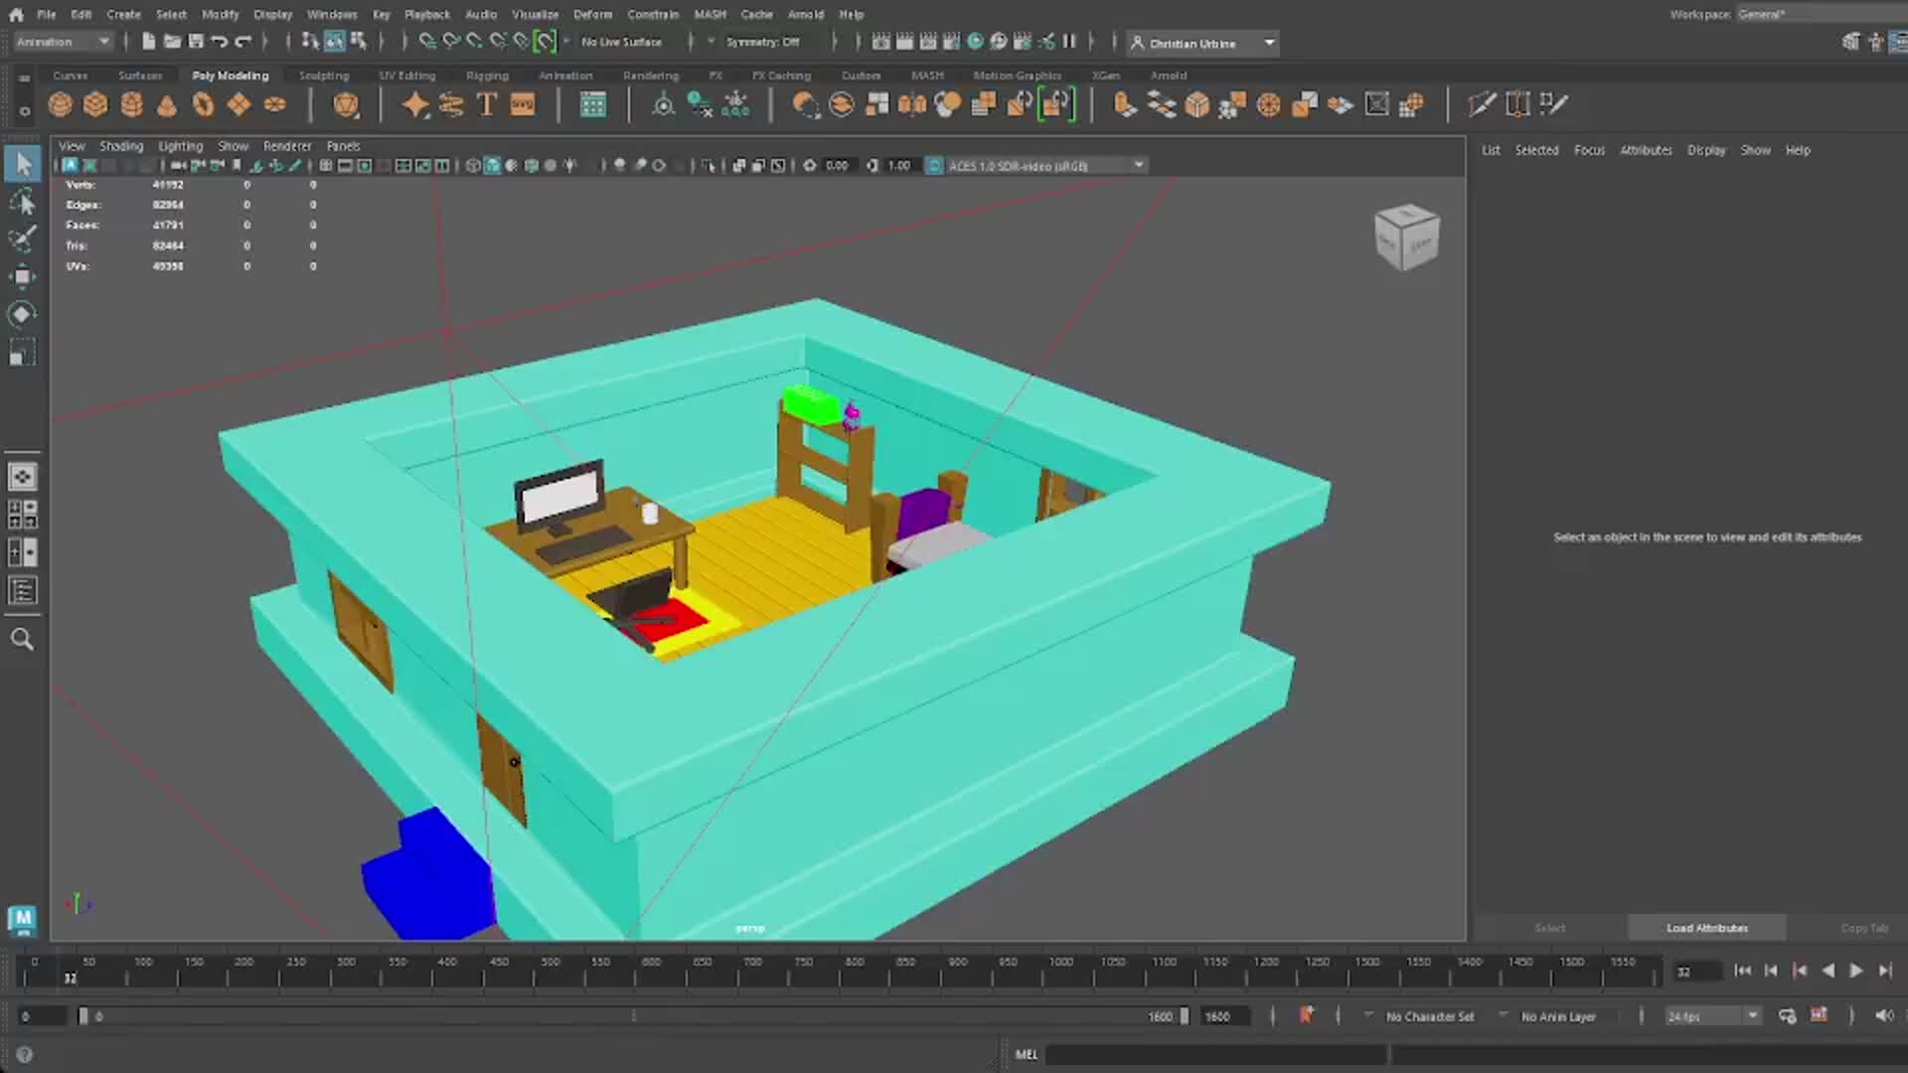Click Load Attributes button
Screen dimensions: 1908x1073
point(1706,926)
